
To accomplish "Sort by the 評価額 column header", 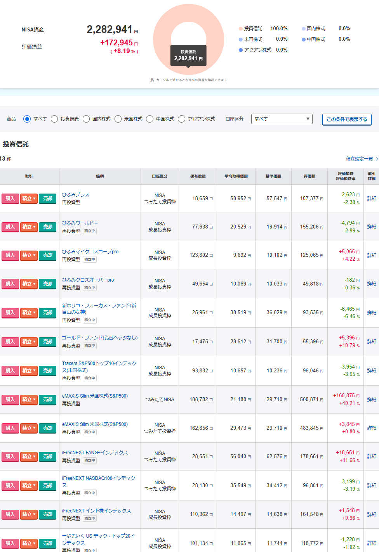I will [x=309, y=177].
